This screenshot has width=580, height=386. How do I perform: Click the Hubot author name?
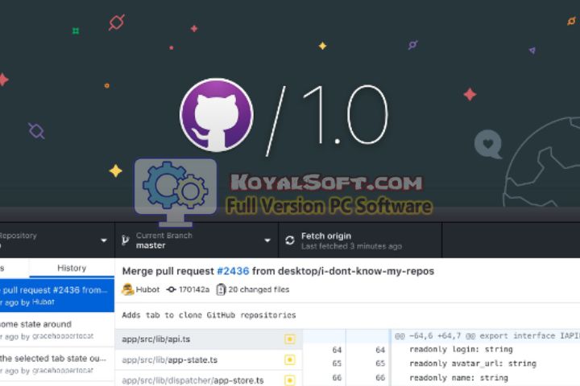click(147, 289)
